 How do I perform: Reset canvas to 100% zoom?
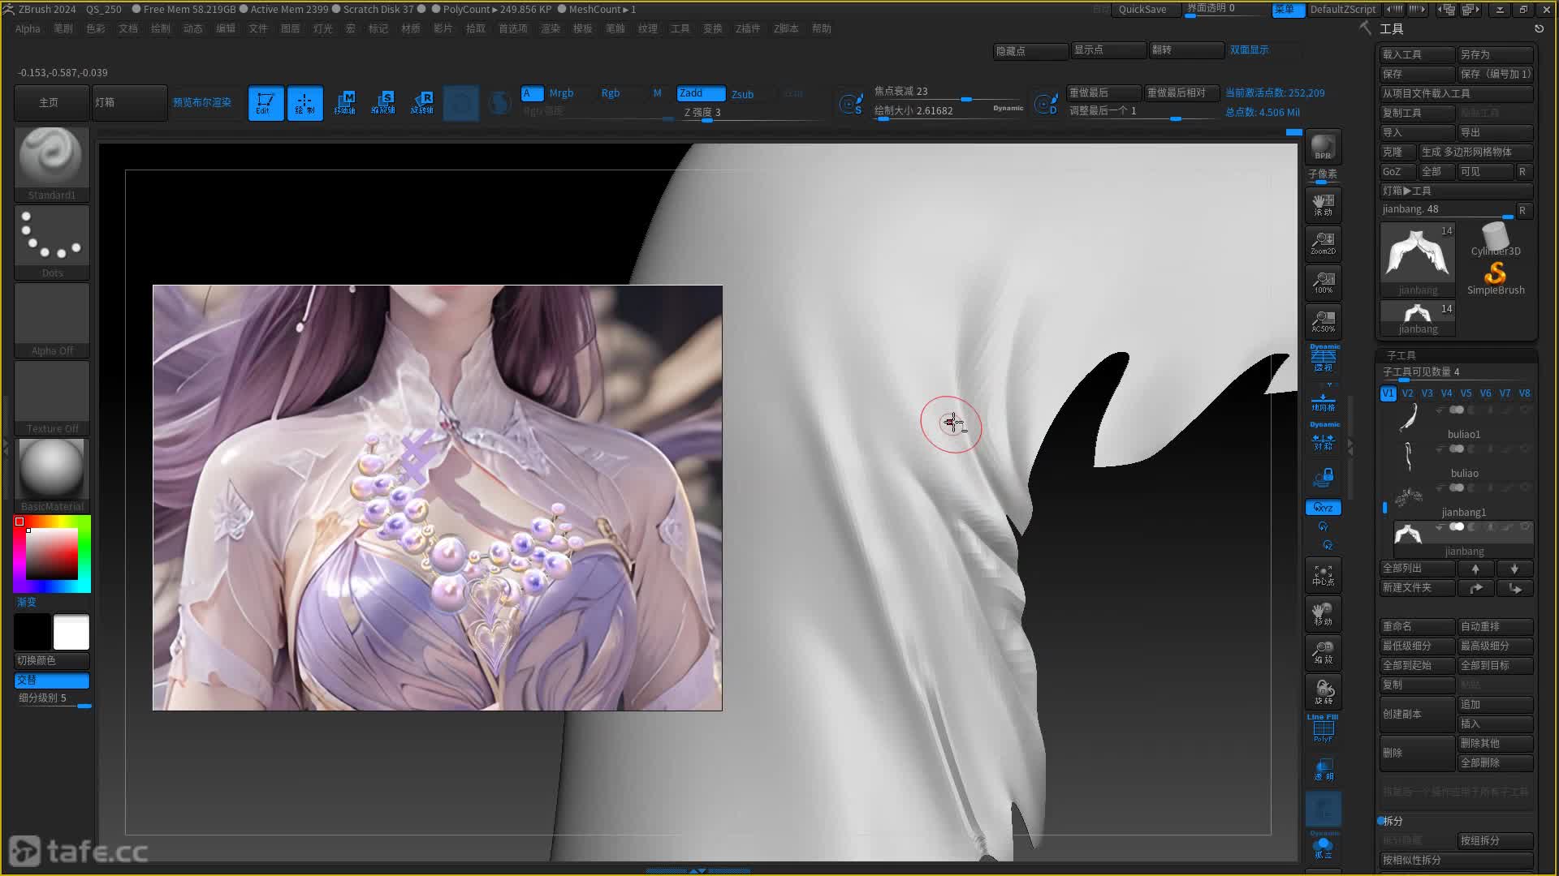(1323, 282)
